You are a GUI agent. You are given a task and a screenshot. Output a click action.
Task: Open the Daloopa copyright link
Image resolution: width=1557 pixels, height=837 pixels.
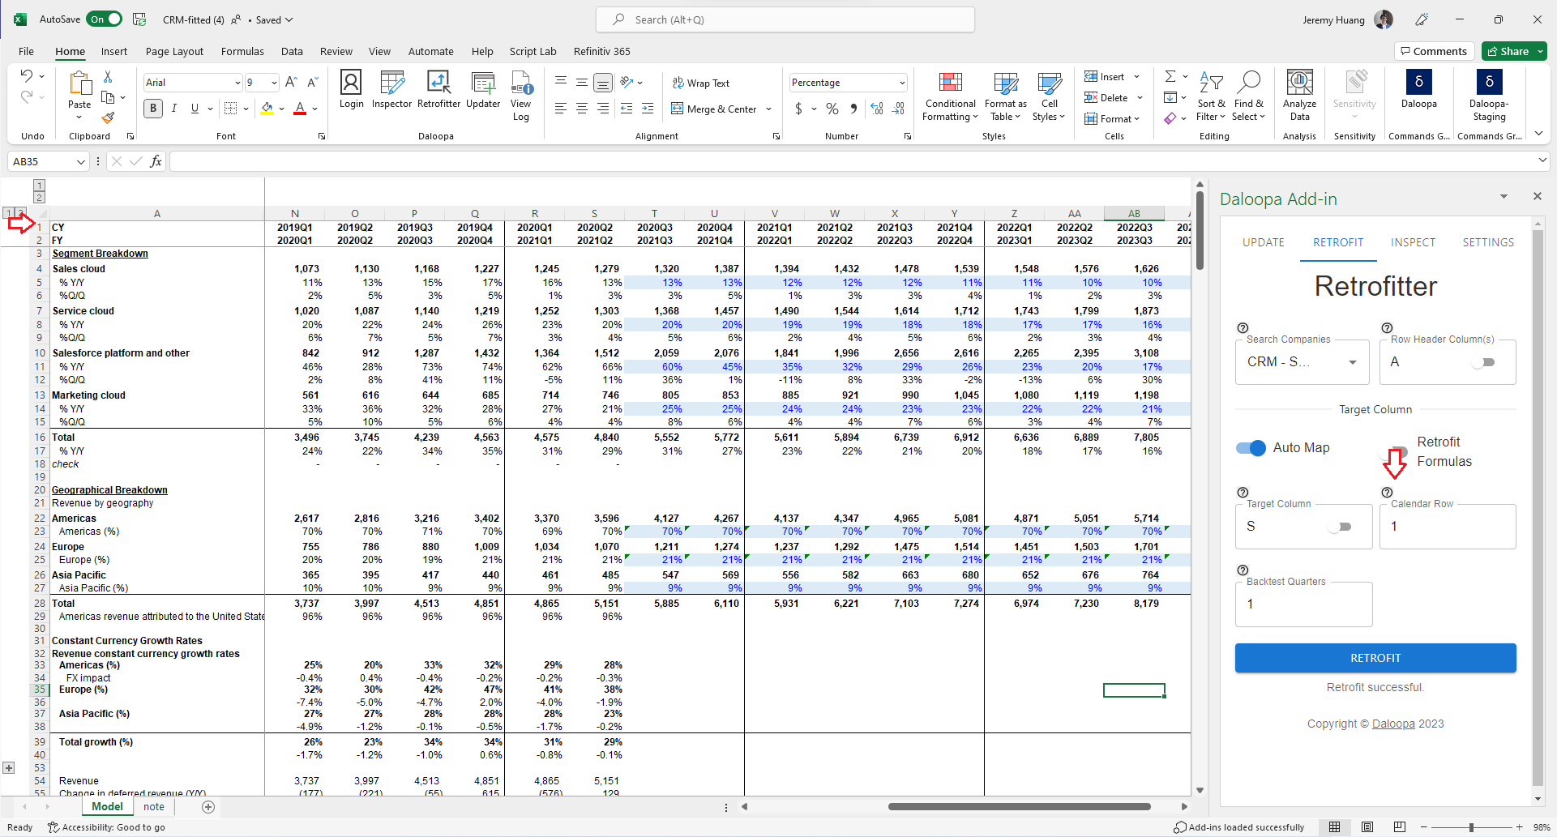click(1392, 724)
